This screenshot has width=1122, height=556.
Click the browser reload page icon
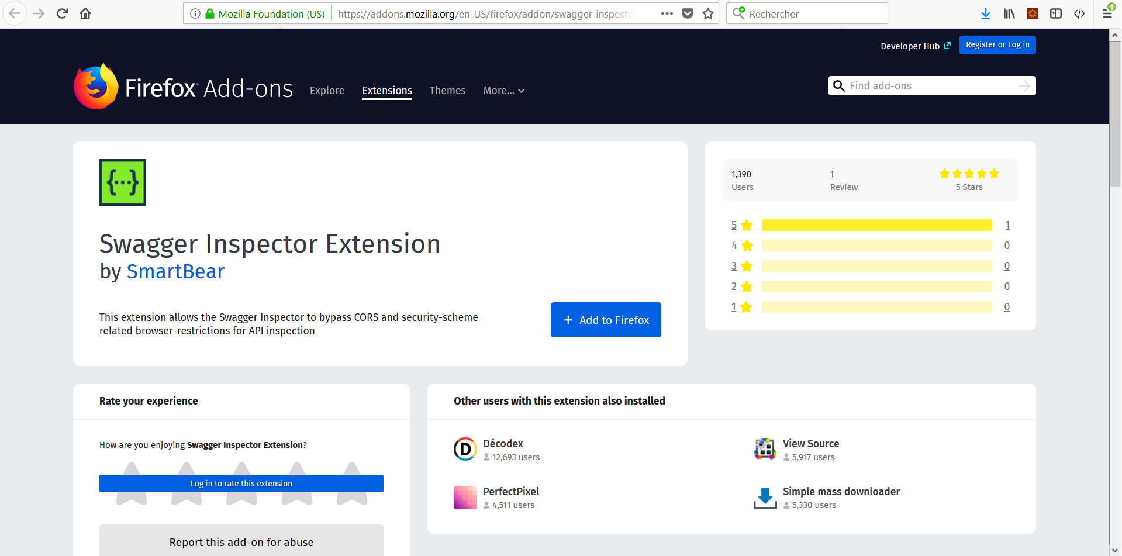pyautogui.click(x=62, y=13)
